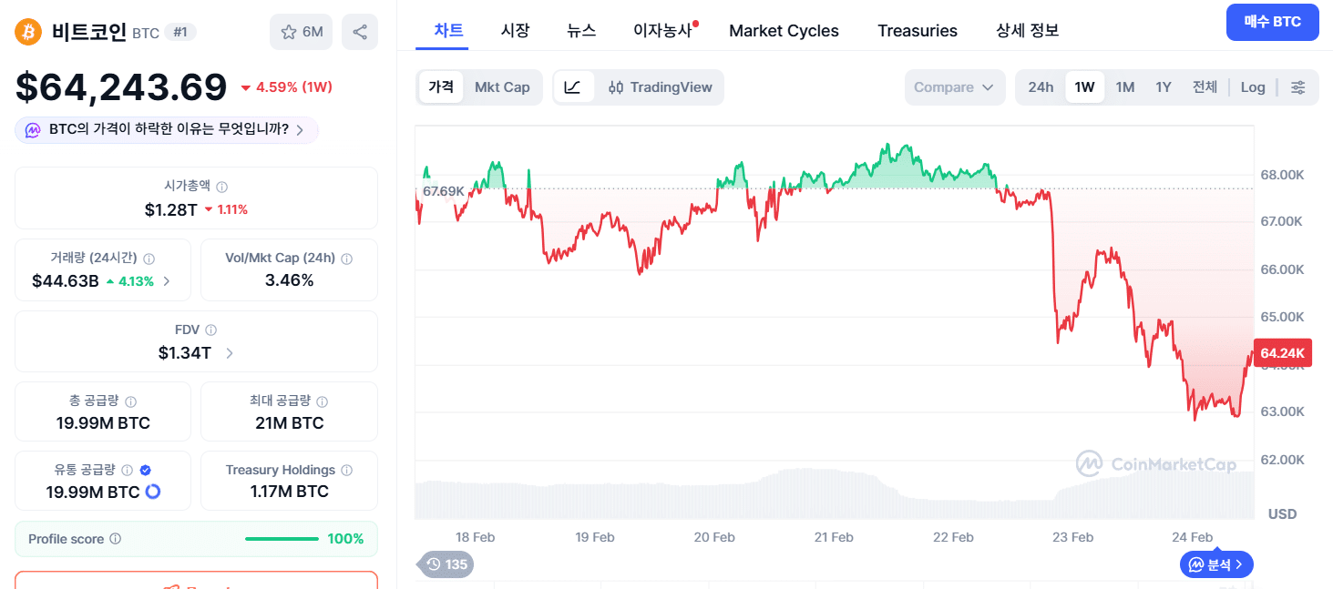This screenshot has height=589, width=1333.
Task: Click the 매수 BTC button
Action: tap(1272, 22)
